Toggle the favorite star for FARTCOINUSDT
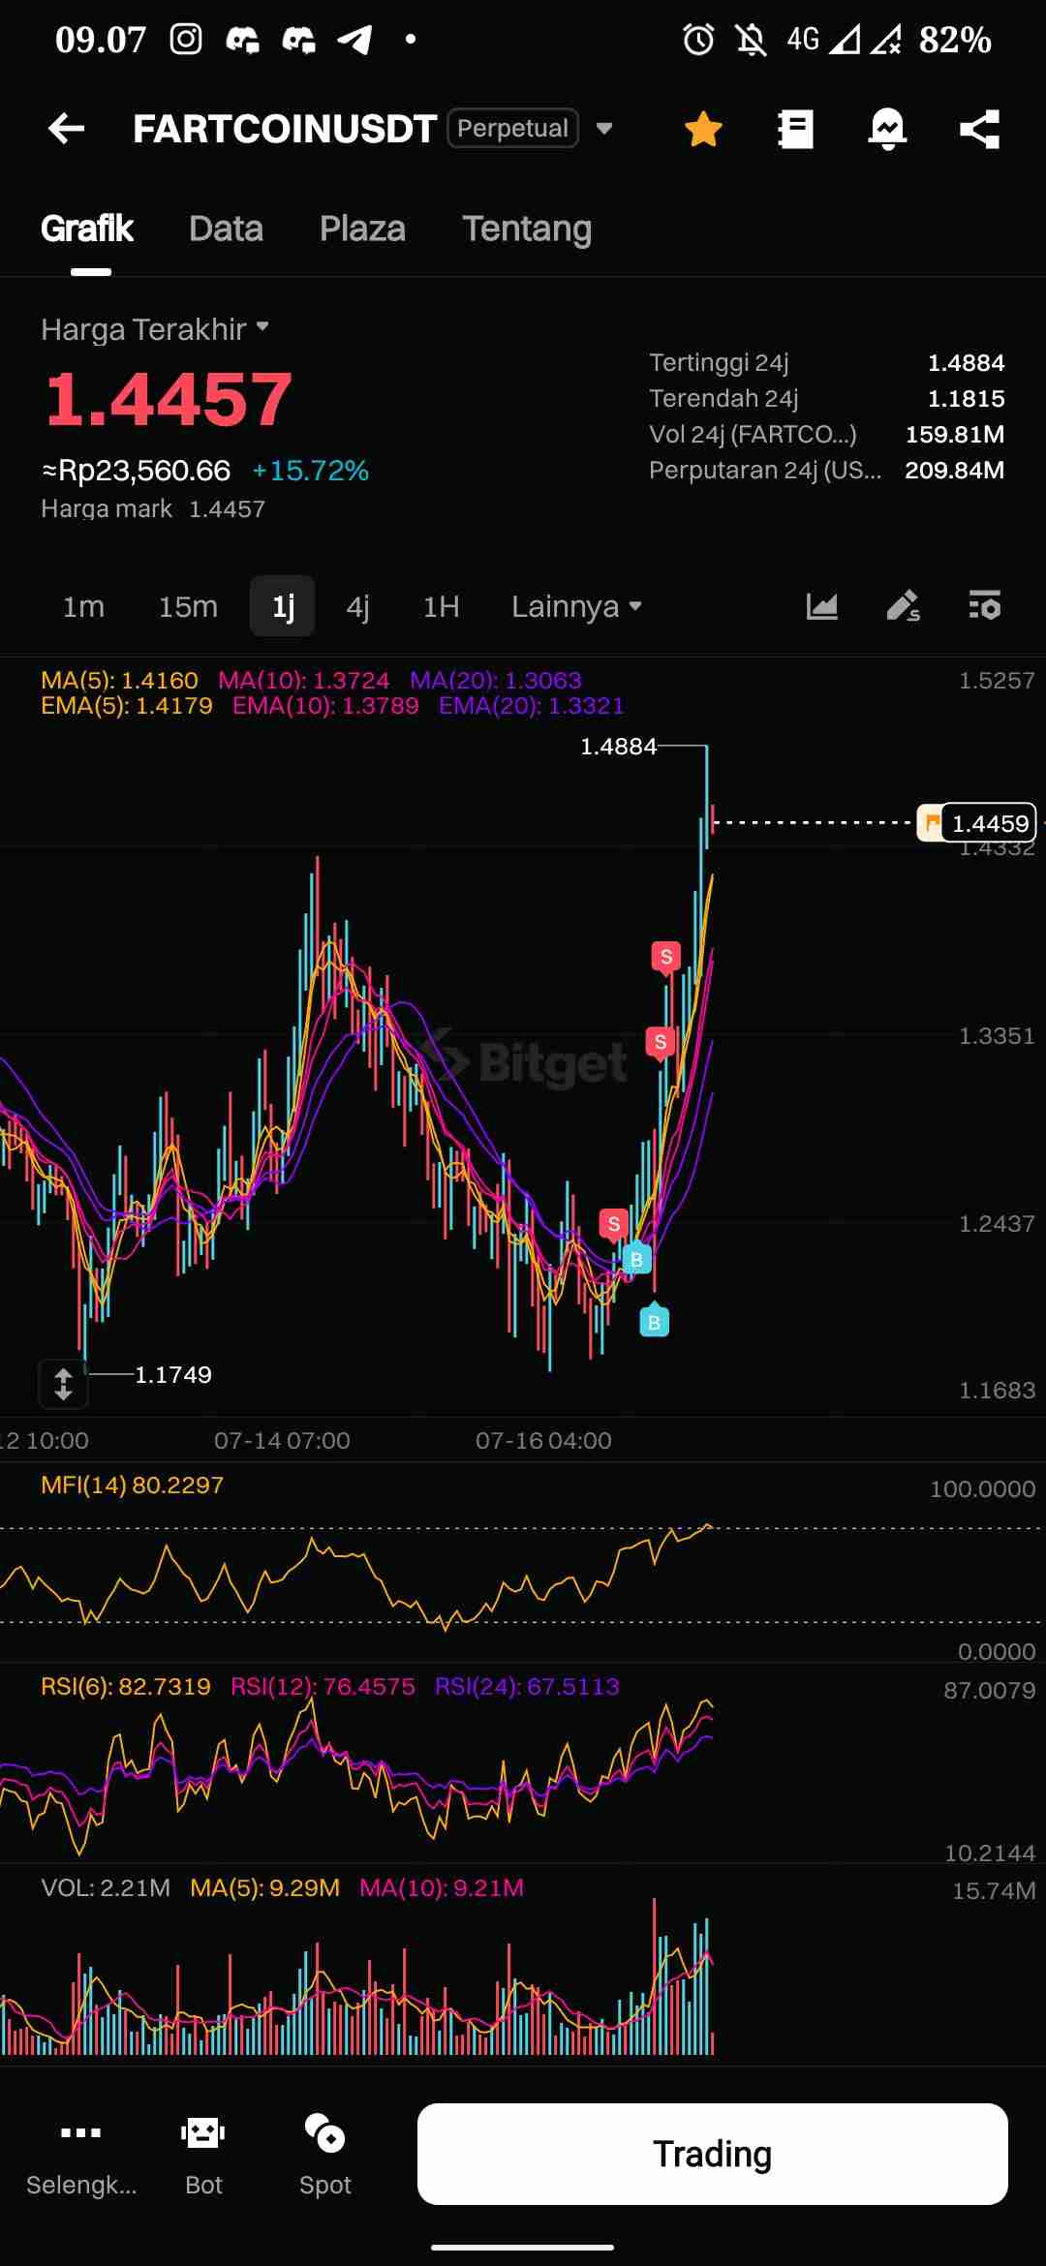Image resolution: width=1046 pixels, height=2266 pixels. coord(703,129)
